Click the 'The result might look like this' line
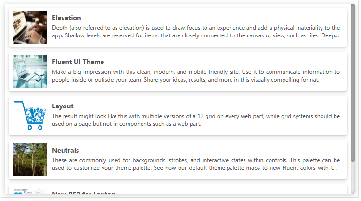This screenshot has height=201, width=361. point(196,116)
